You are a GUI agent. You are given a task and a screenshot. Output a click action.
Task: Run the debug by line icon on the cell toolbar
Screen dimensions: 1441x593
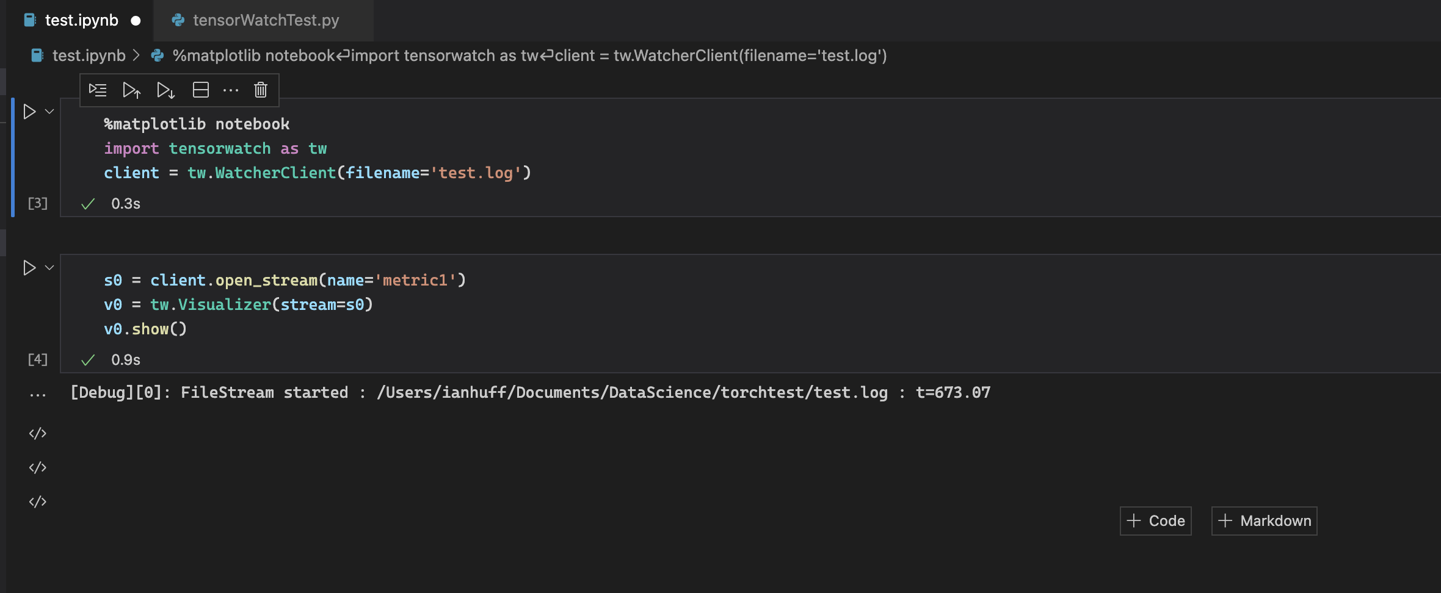98,90
